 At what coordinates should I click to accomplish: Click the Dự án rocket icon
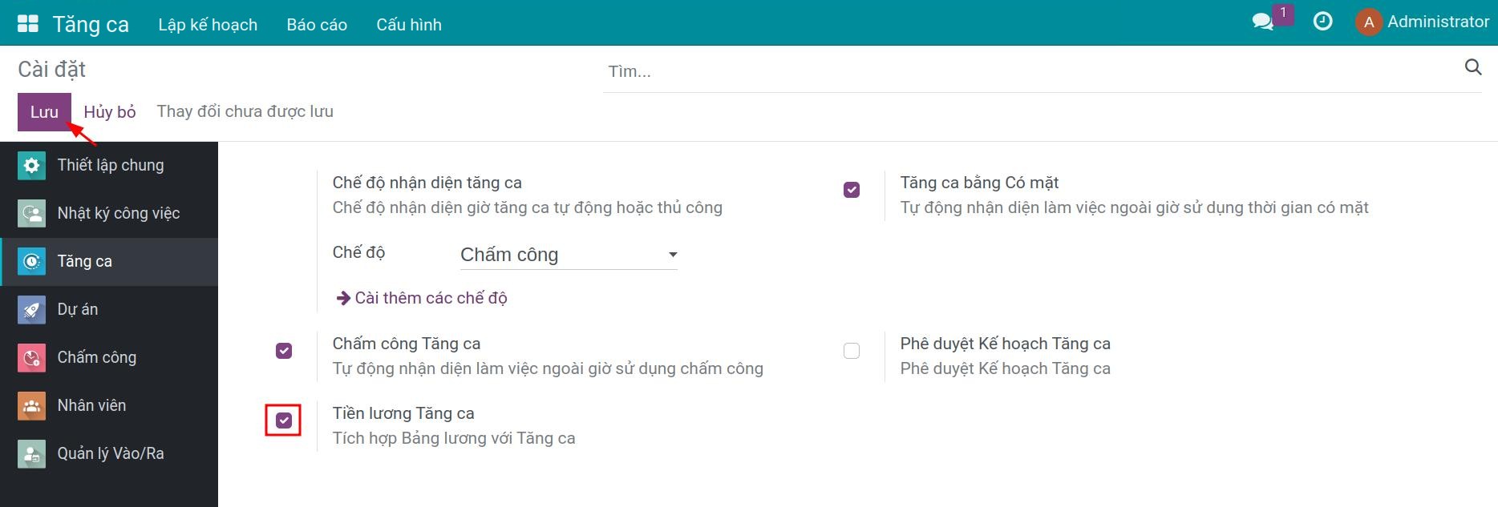pos(31,310)
